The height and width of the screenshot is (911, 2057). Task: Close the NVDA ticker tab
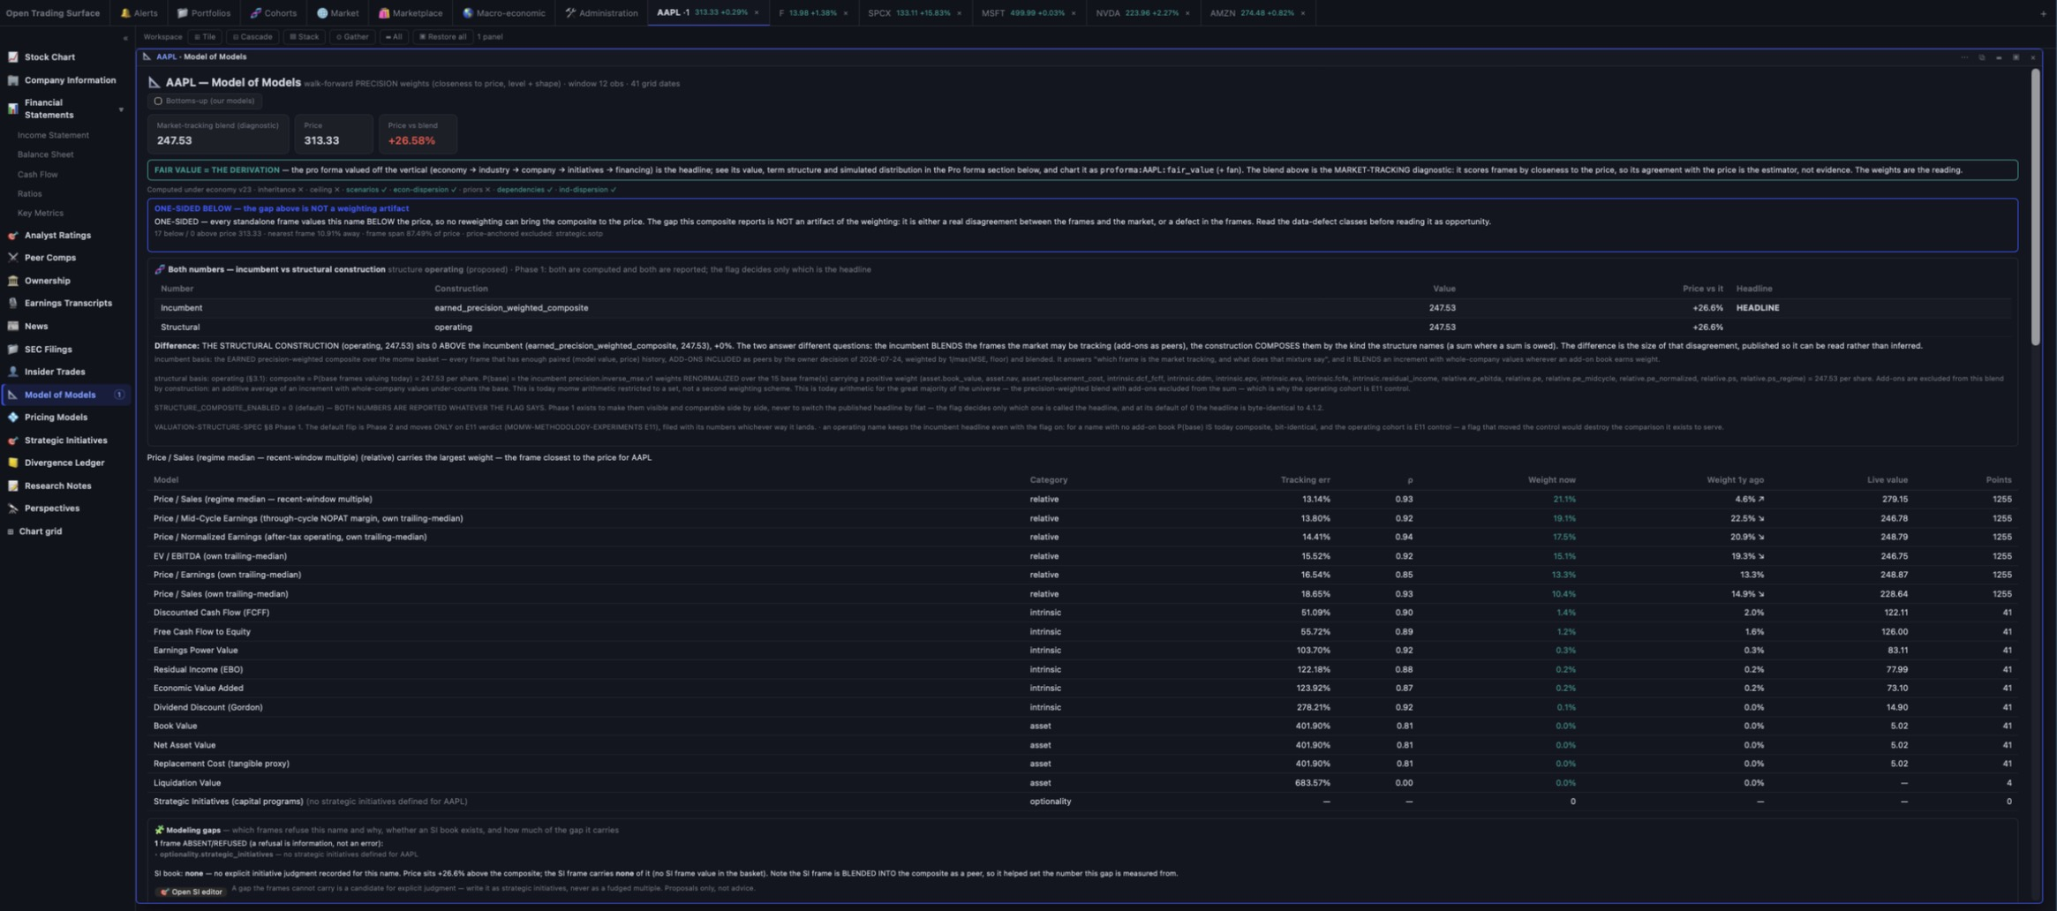click(1187, 13)
